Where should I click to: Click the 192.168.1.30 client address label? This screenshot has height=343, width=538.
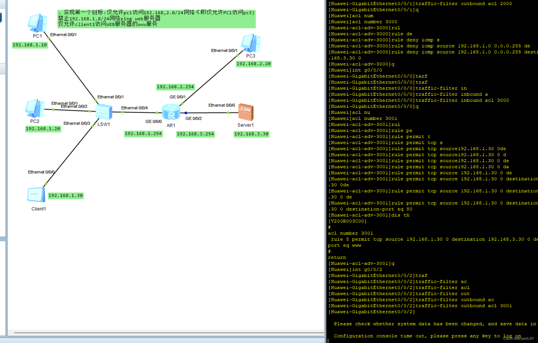(66, 196)
